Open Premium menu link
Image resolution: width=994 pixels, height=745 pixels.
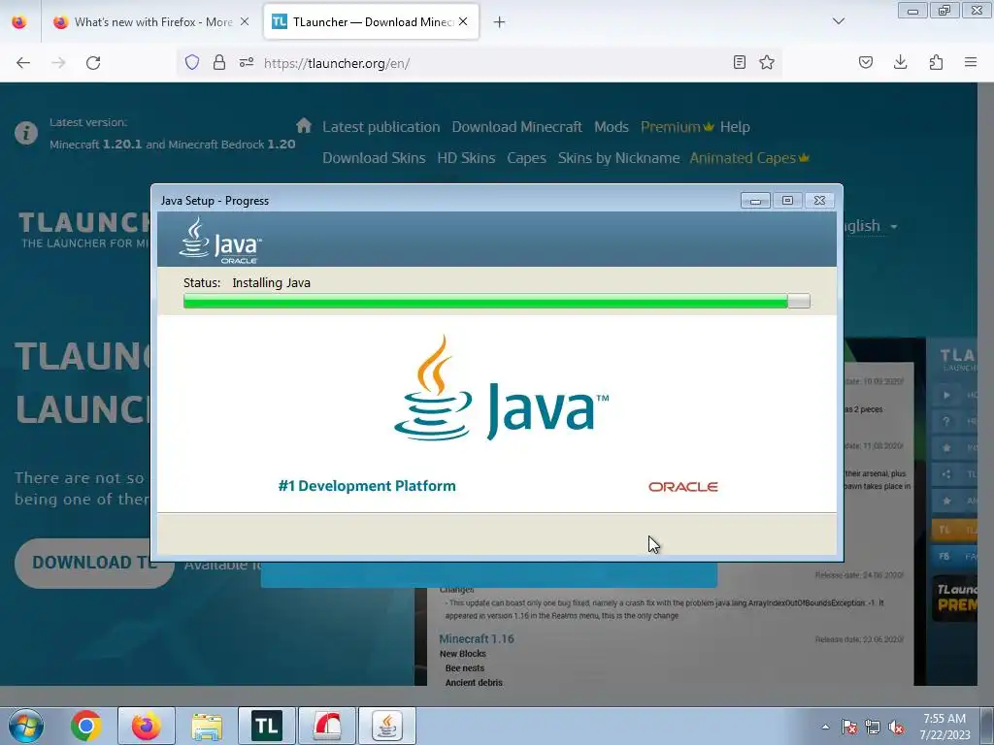(x=677, y=127)
